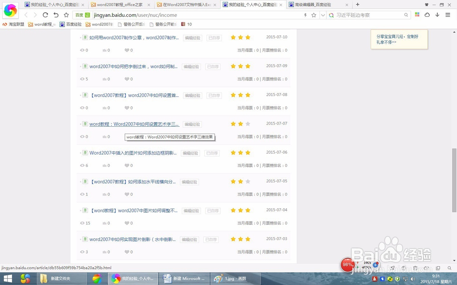Switch to the word2007教程_office之家 tab
This screenshot has width=457, height=285.
121,5
